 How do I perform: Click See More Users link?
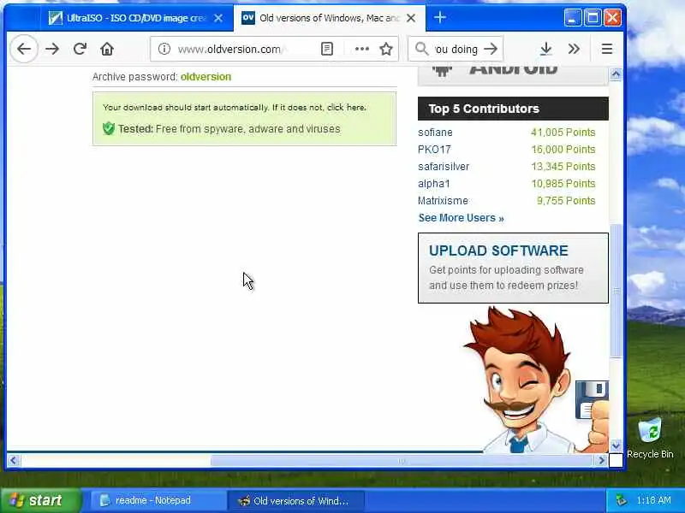point(461,218)
